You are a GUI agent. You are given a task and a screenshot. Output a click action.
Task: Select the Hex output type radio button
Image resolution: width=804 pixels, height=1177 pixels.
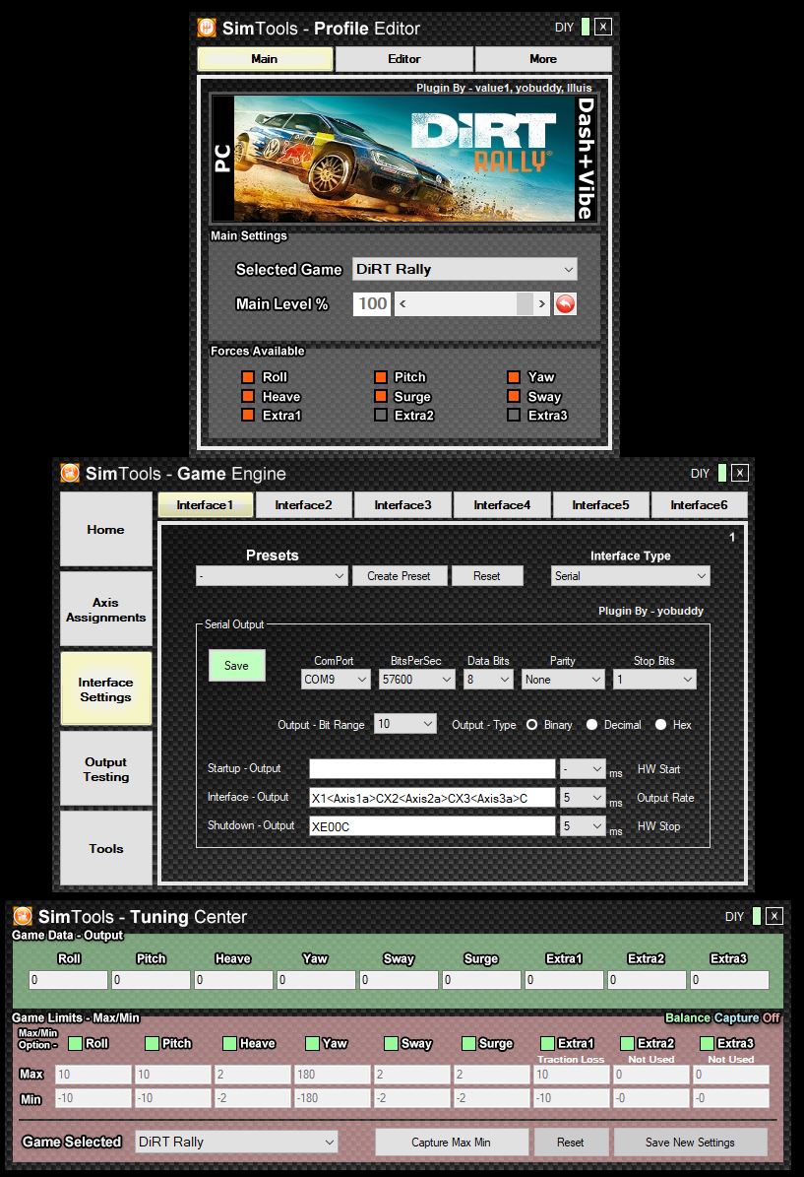660,724
